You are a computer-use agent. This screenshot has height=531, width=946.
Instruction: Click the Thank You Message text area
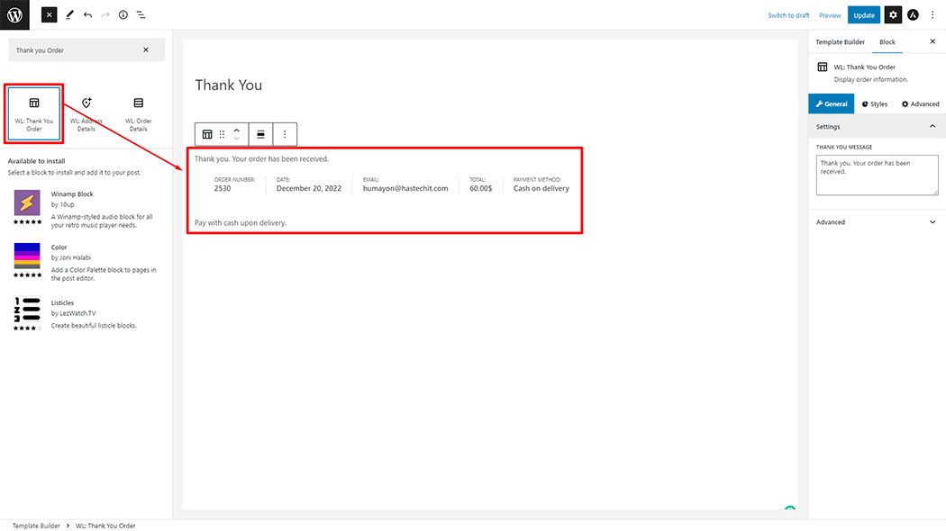point(876,175)
